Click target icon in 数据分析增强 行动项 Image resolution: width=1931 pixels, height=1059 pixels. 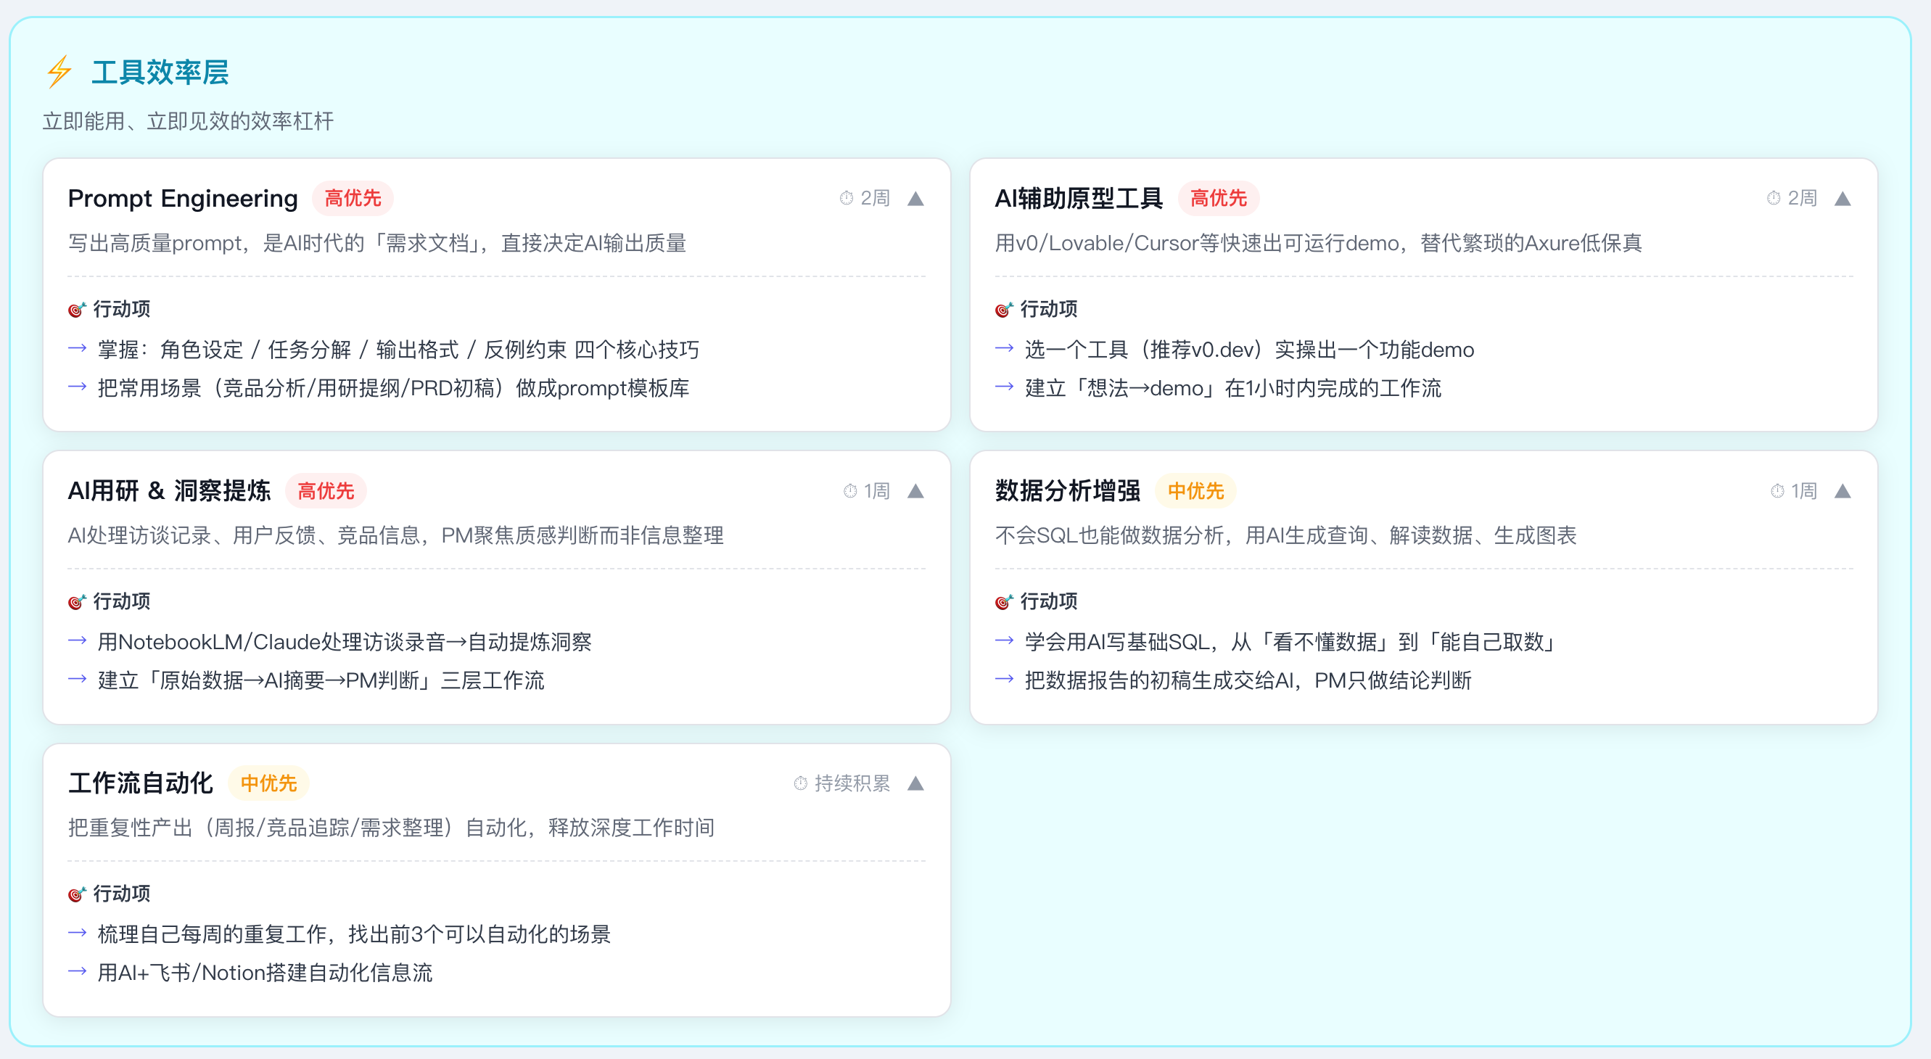(1003, 602)
